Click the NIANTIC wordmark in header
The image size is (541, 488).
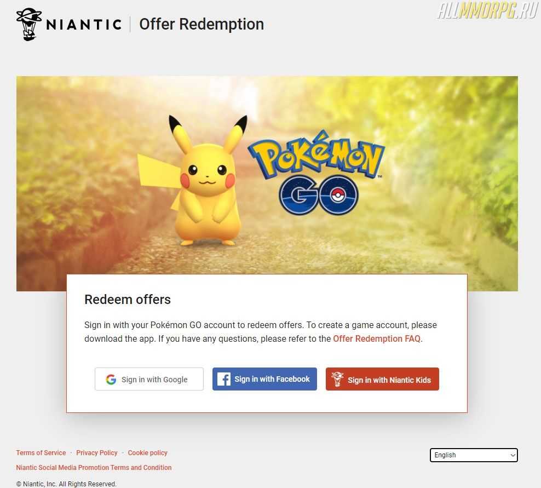[x=84, y=25]
